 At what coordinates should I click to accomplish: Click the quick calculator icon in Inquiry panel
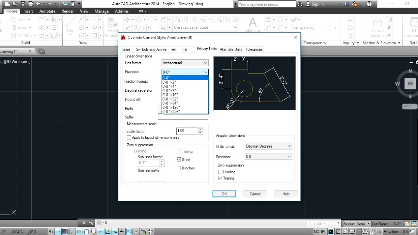(350, 35)
